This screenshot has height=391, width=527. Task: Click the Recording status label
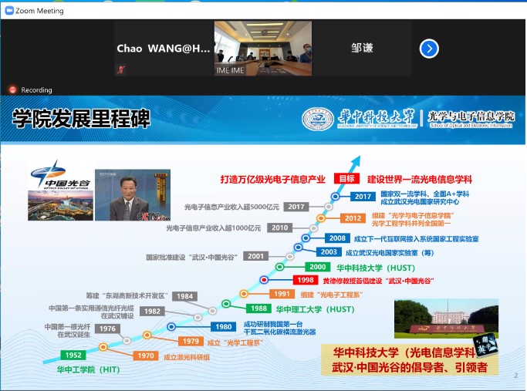point(36,90)
